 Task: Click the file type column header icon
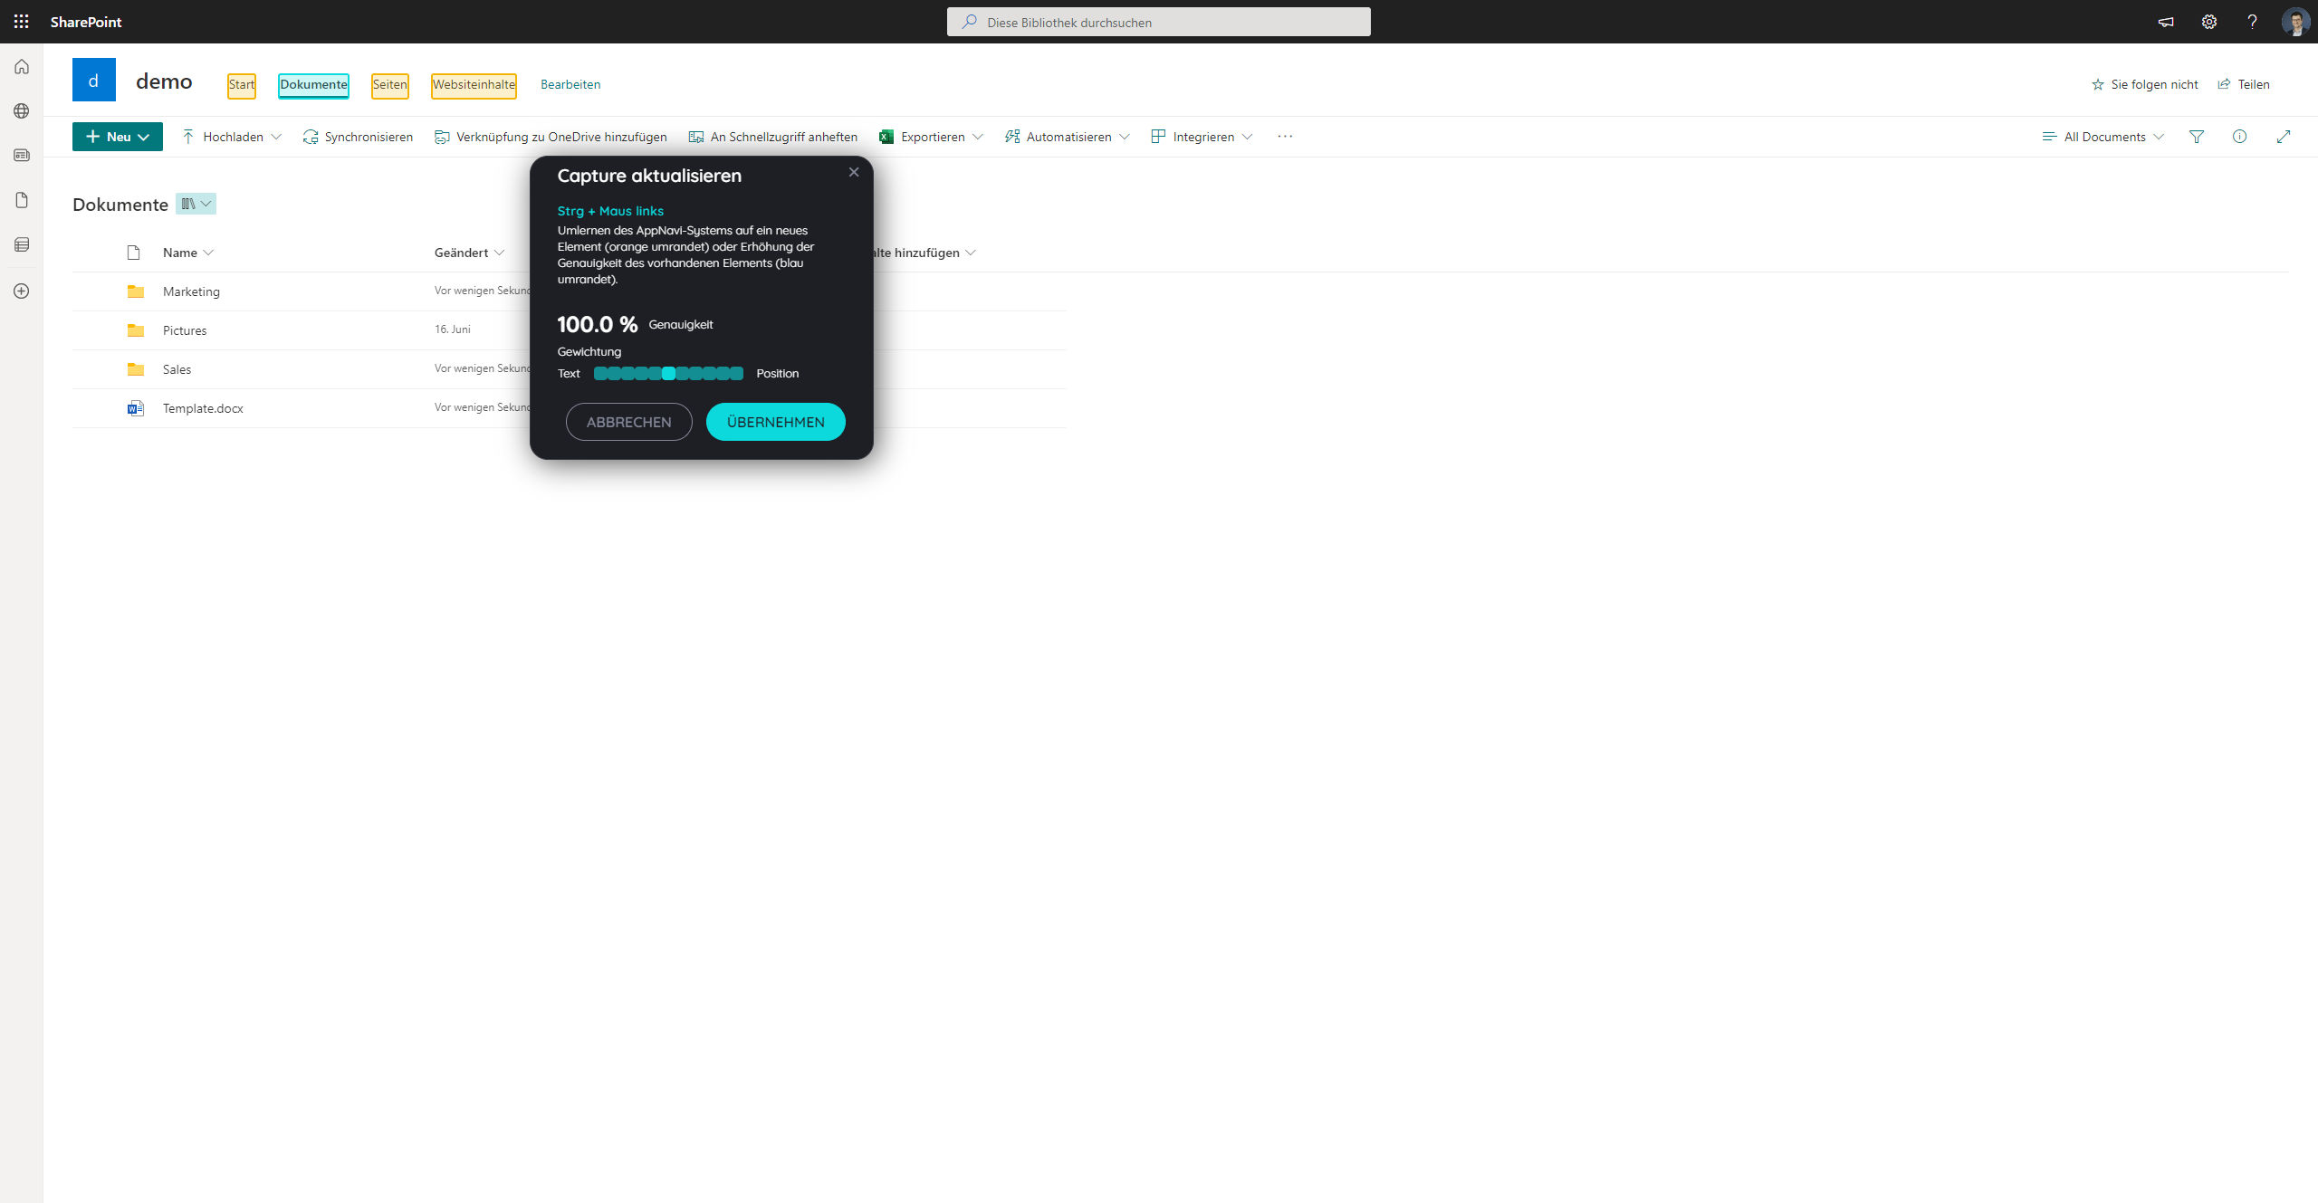tap(134, 253)
